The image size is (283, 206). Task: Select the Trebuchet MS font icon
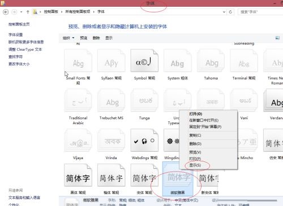pos(112,100)
